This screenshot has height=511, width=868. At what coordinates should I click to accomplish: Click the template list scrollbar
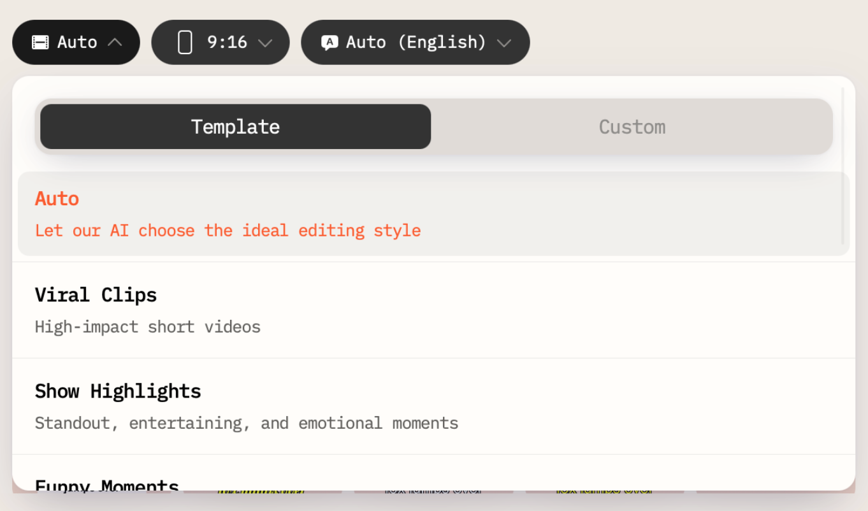click(x=843, y=166)
